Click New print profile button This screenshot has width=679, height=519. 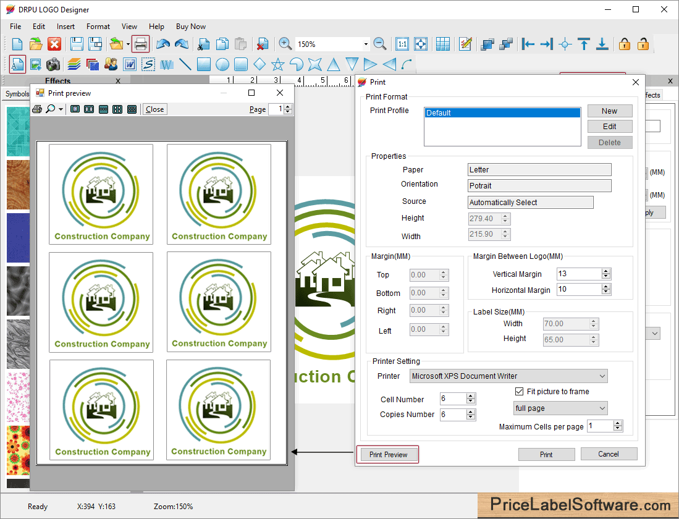[610, 111]
